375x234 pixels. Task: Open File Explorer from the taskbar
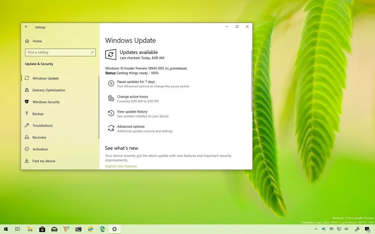30,229
